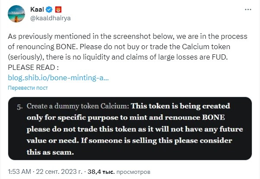Click the blue verified checkmark badge
260x179 pixels.
pyautogui.click(x=49, y=9)
